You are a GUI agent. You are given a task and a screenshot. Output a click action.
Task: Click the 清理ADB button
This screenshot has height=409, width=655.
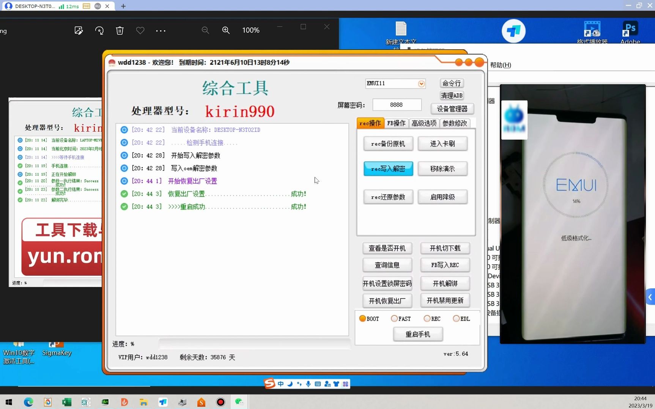[x=452, y=95]
